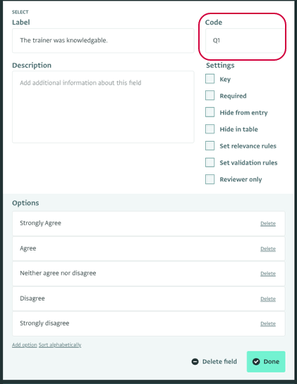Delete the Disagree option
This screenshot has width=297, height=384.
coord(268,299)
